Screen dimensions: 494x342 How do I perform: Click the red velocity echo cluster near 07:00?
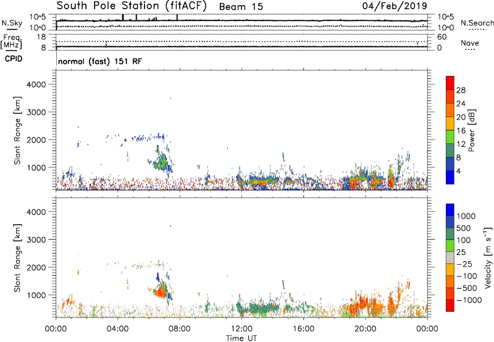pyautogui.click(x=160, y=292)
